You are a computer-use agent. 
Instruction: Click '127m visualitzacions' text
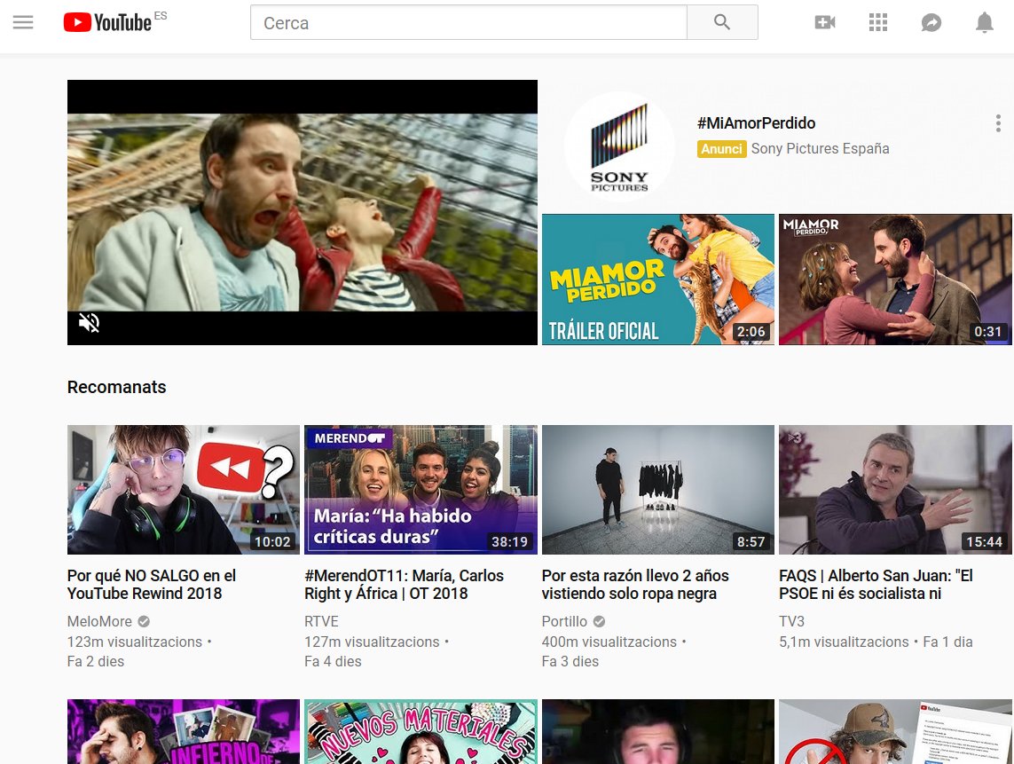point(372,642)
